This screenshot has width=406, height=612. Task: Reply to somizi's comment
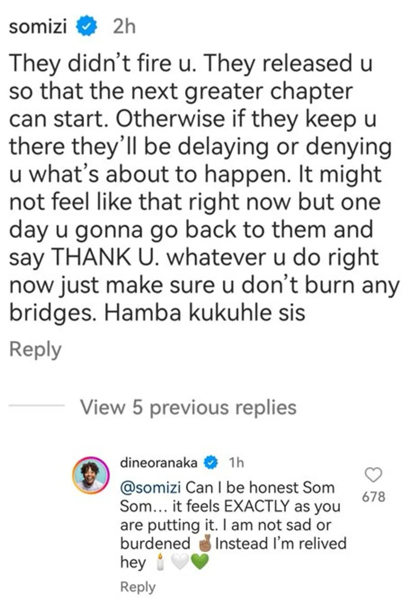pos(35,349)
